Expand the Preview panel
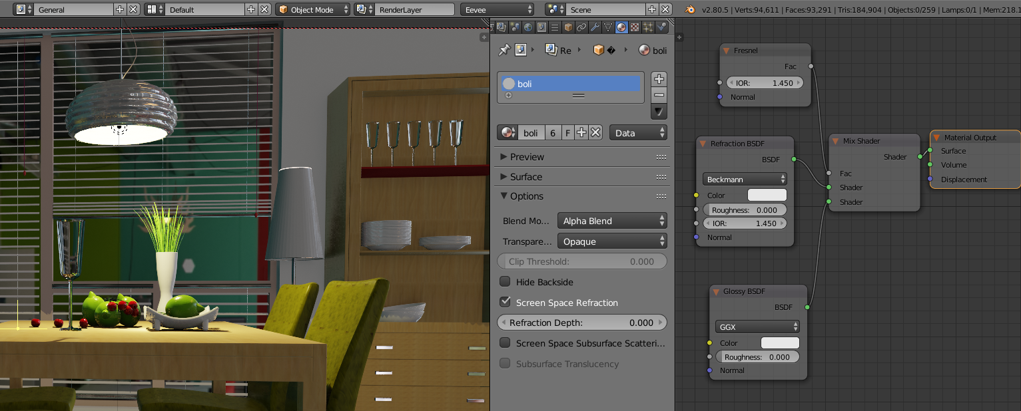 [x=527, y=157]
